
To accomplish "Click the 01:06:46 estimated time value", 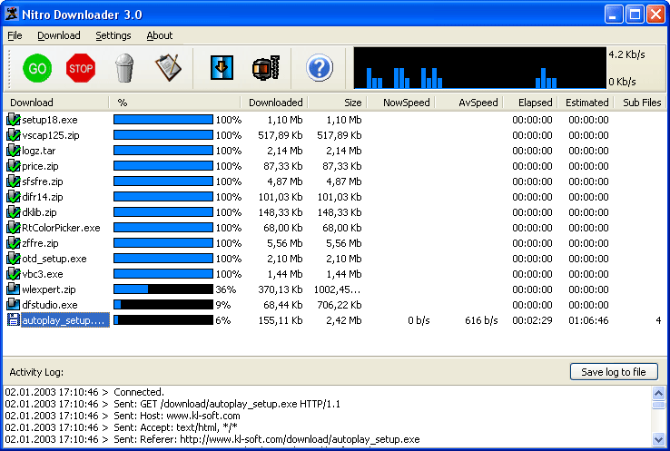I will click(x=588, y=320).
